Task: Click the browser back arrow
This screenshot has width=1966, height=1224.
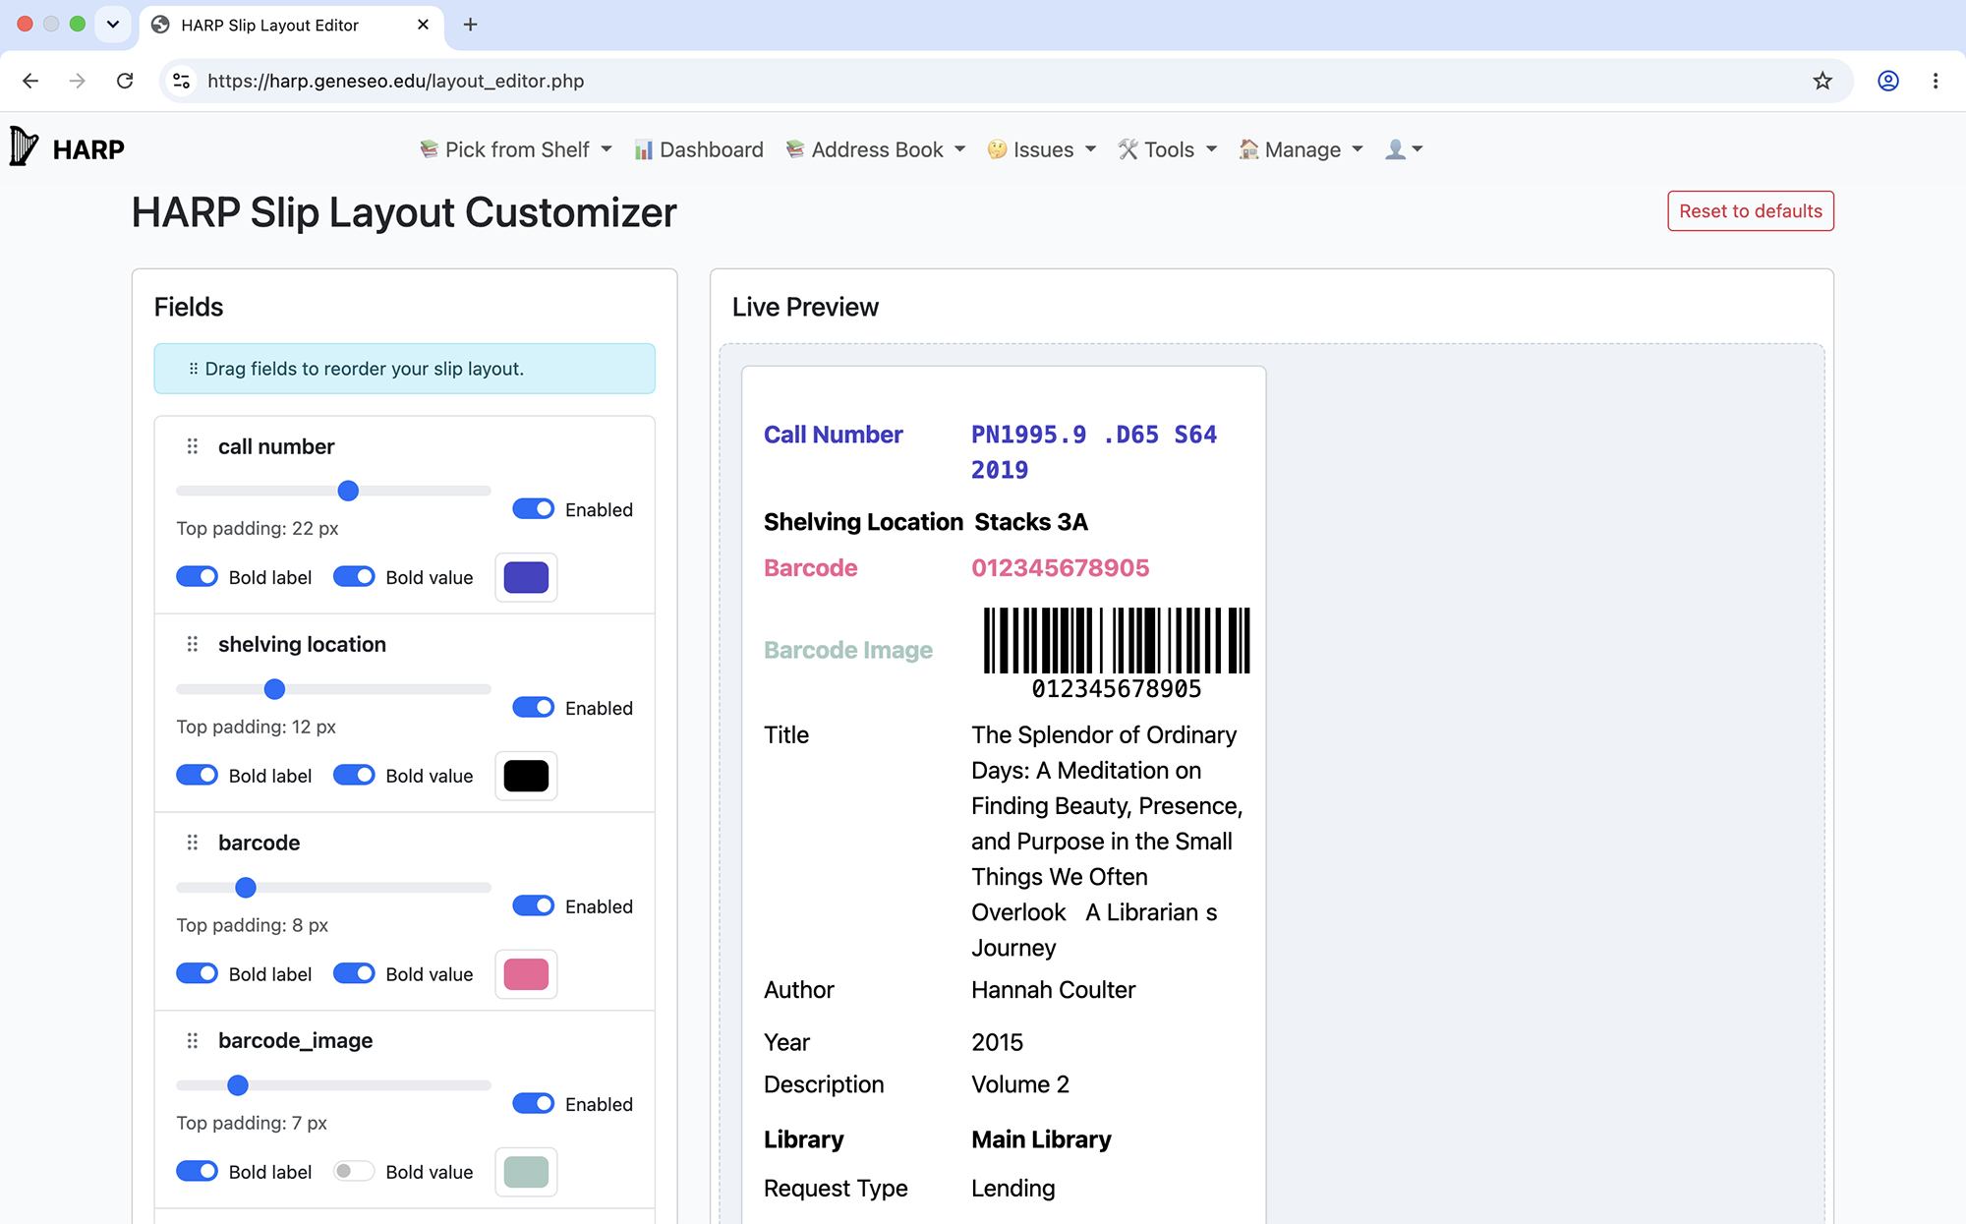Action: (30, 81)
